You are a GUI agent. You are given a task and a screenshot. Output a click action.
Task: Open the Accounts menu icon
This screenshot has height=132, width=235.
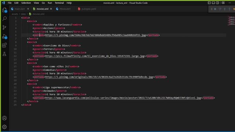(4, 118)
